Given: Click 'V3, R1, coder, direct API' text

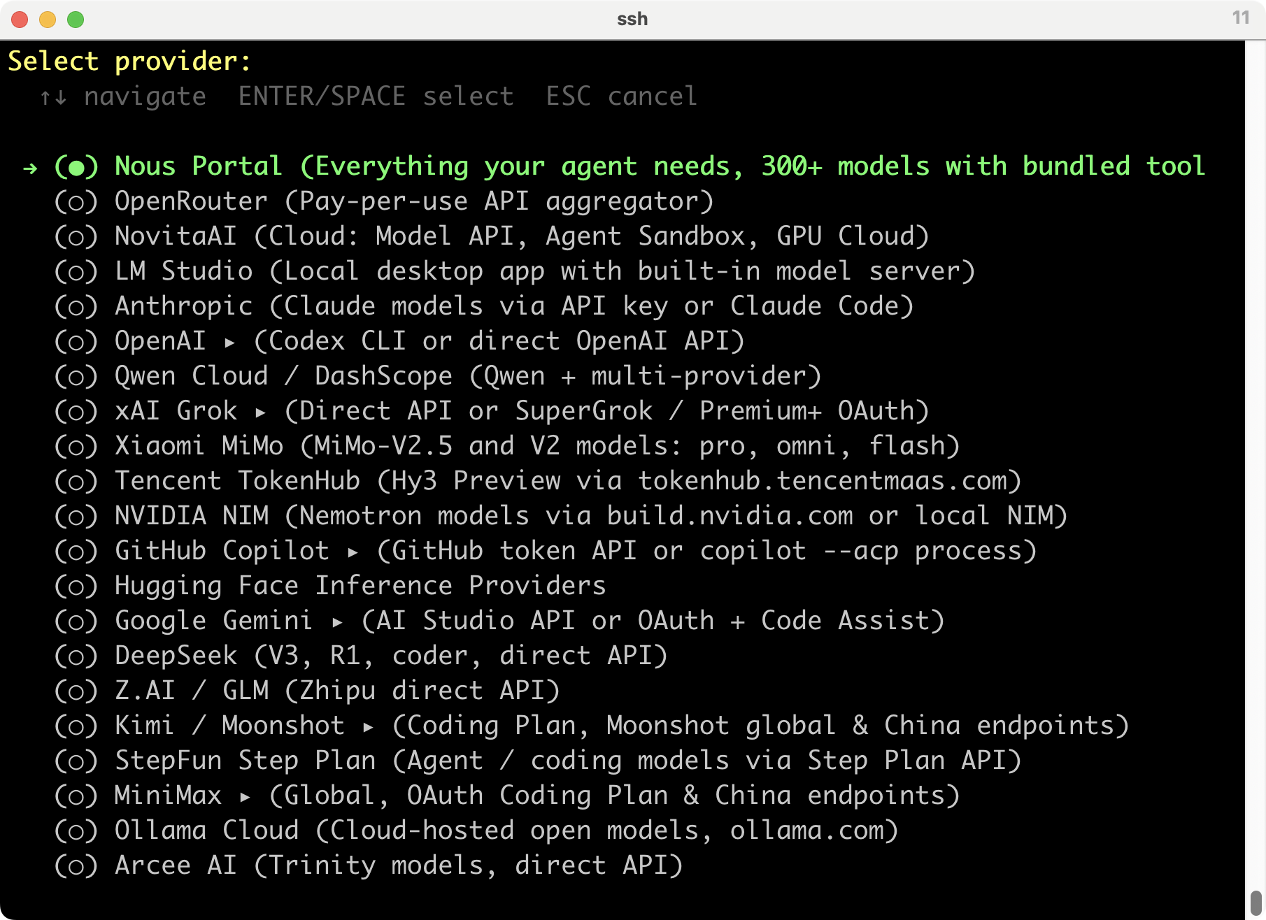Looking at the screenshot, I should 460,656.
